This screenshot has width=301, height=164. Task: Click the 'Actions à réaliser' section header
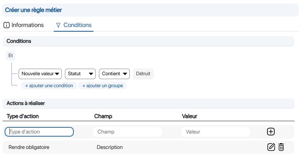[26, 103]
